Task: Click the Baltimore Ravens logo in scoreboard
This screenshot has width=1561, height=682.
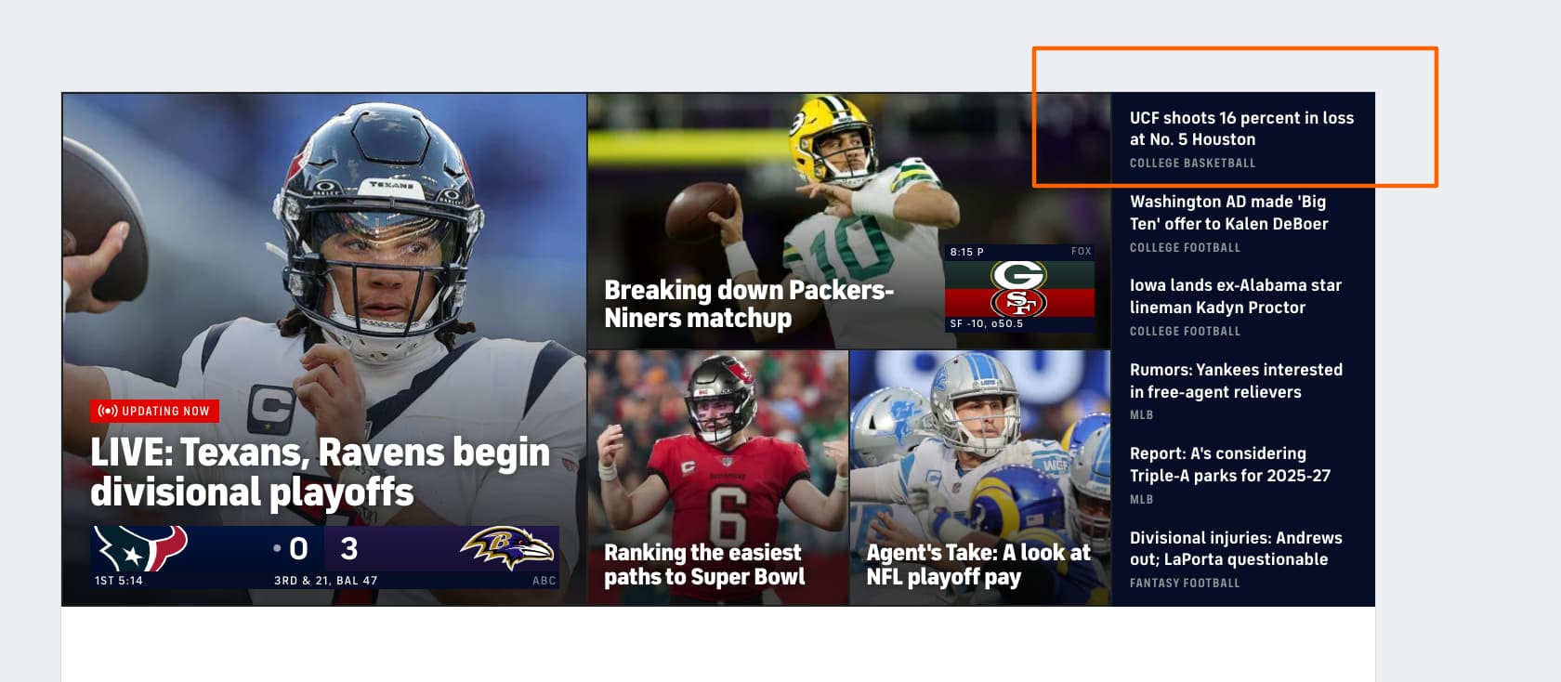Action: 507,548
